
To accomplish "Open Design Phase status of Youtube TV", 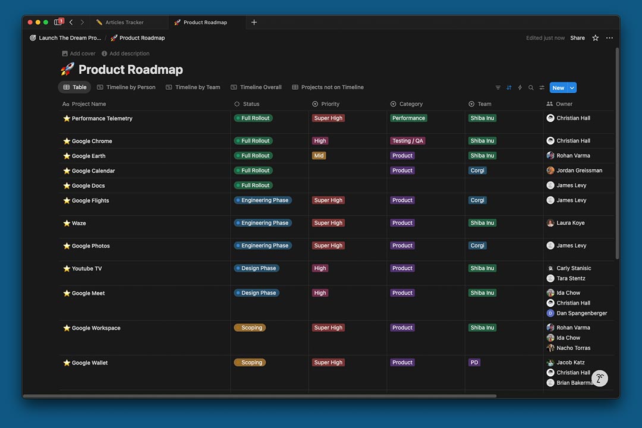I will [256, 268].
